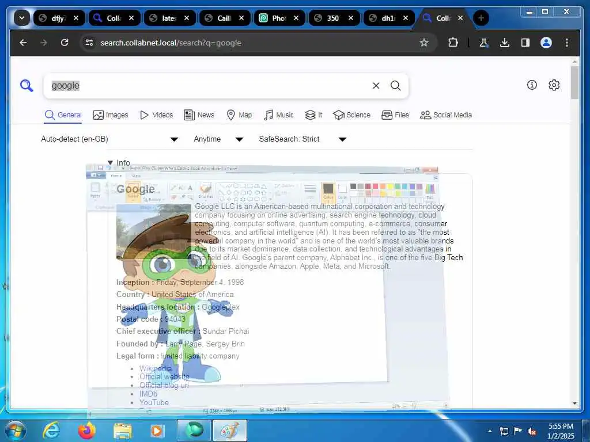Screen dimensions: 590x442
Task: Open the Anytime time range dropdown
Action: click(x=218, y=139)
